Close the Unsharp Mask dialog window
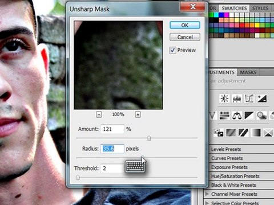This screenshot has width=274, height=205. coord(193,7)
